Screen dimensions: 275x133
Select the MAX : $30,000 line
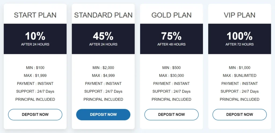click(171, 76)
